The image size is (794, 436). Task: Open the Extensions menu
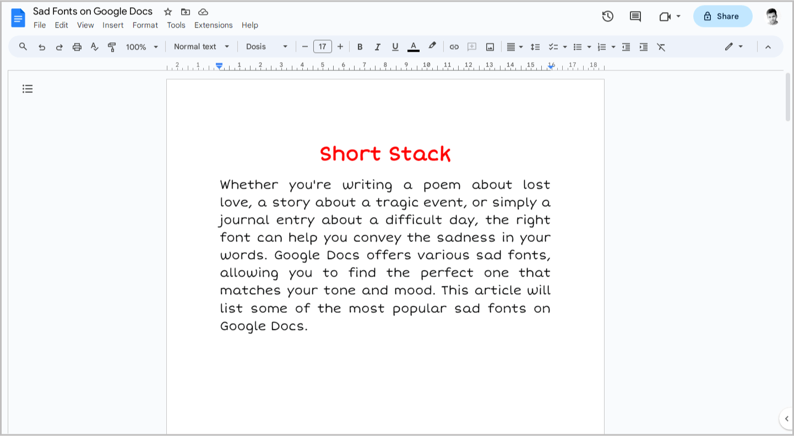click(x=214, y=25)
